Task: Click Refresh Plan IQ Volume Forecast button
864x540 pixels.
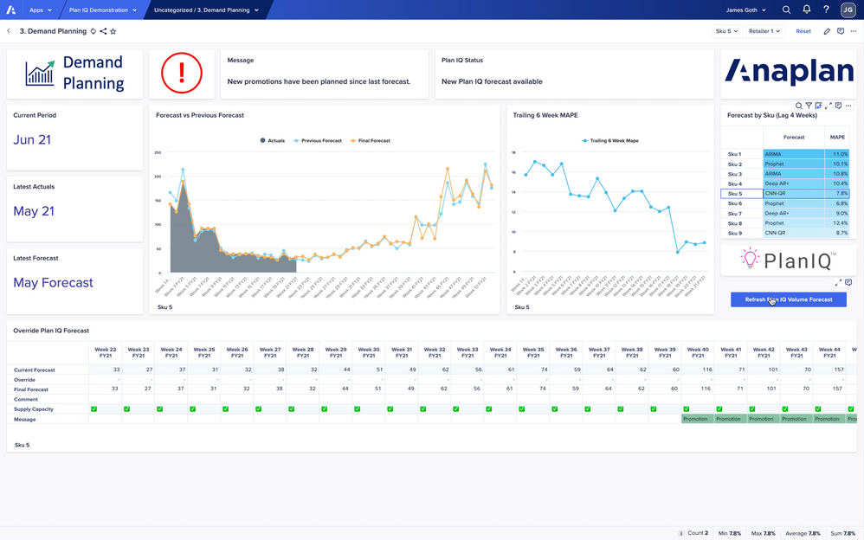Action: coord(788,299)
